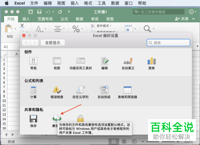
Task: Click the 共享 share button
Action: [182, 19]
